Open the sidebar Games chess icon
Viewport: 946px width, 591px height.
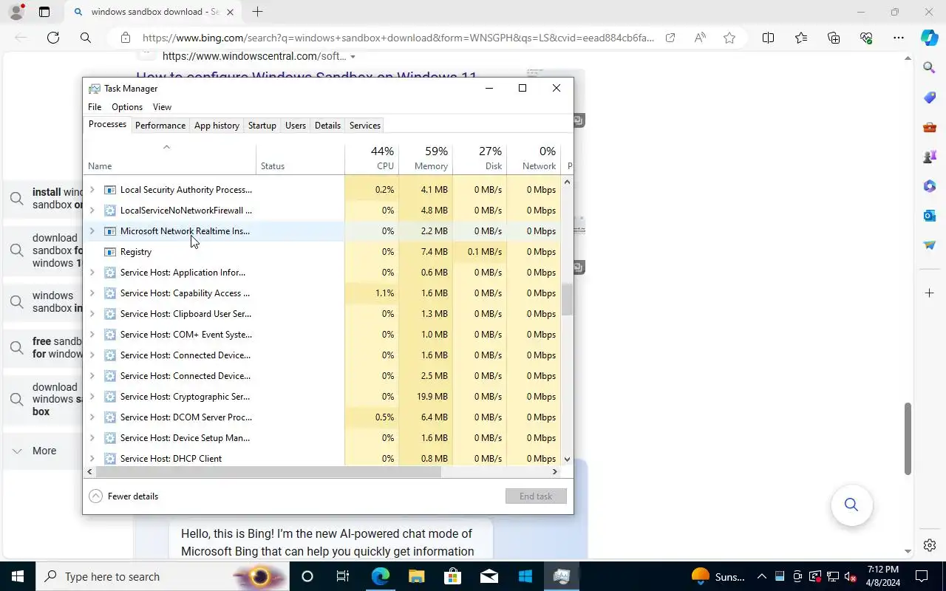[x=930, y=157]
